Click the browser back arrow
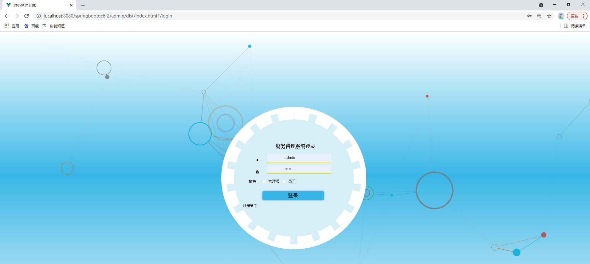The image size is (590, 264). click(x=7, y=16)
